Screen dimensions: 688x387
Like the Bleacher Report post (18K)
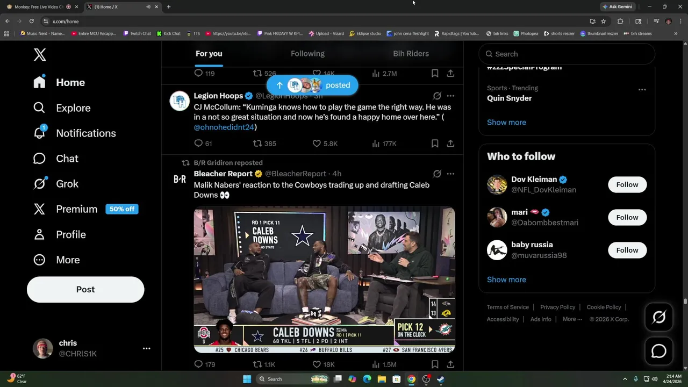click(x=323, y=364)
